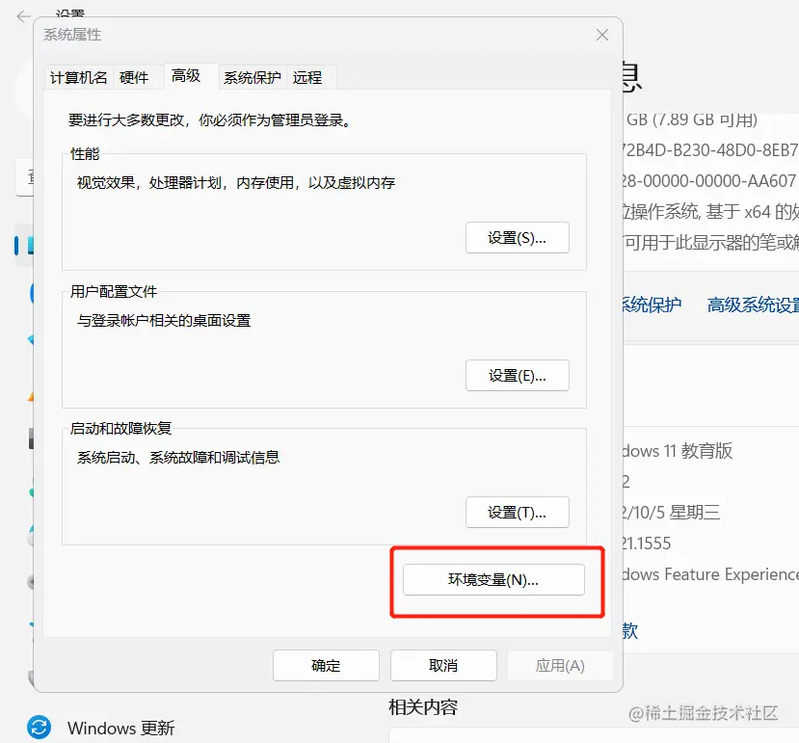Open the 系统保护 tab
Image resolution: width=799 pixels, height=743 pixels.
(253, 77)
